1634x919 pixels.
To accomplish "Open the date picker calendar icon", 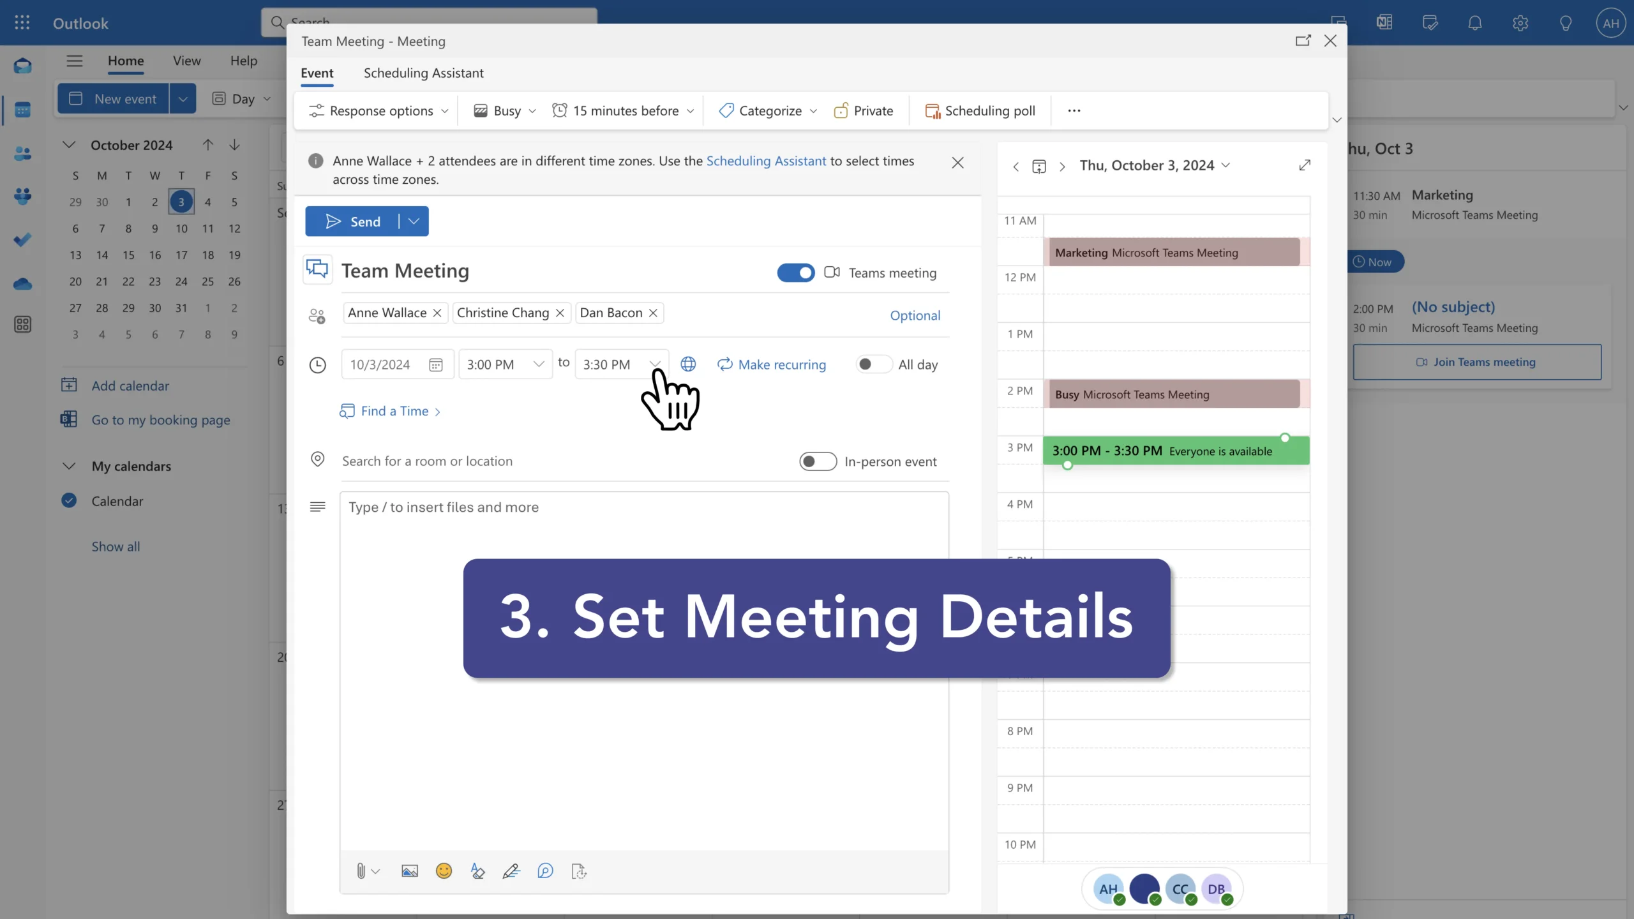I will pos(436,365).
